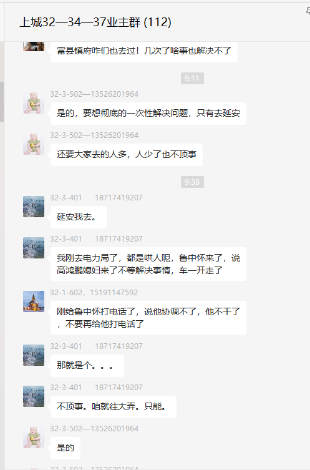
Task: Select message 是的，要想彻底的一次性解决问题
Action: click(x=148, y=114)
